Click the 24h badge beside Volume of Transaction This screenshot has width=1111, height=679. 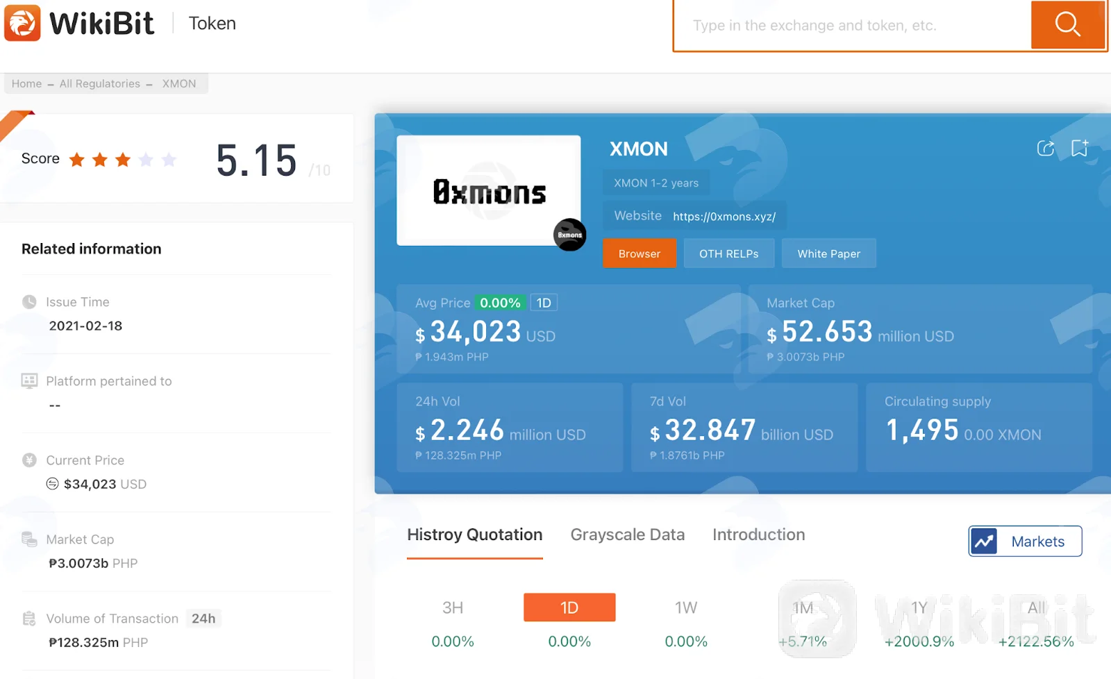pyautogui.click(x=203, y=619)
